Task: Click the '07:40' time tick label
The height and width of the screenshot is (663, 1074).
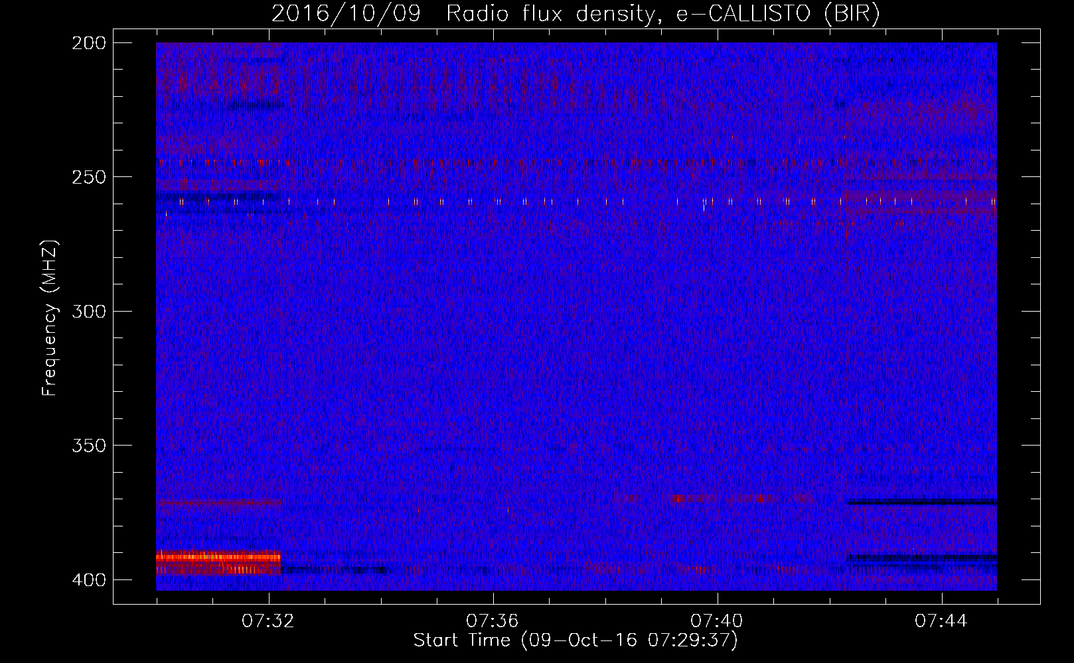Action: 717,621
